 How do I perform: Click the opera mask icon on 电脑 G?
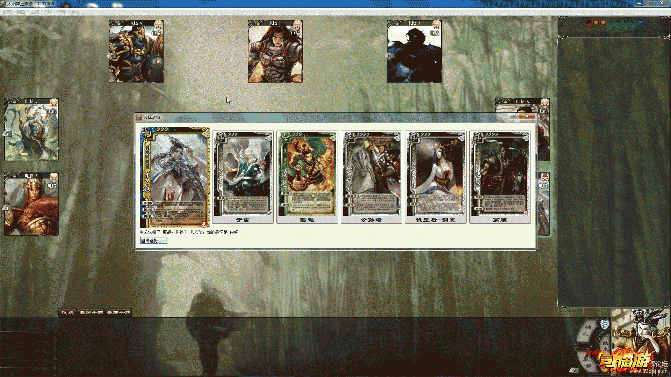click(159, 25)
